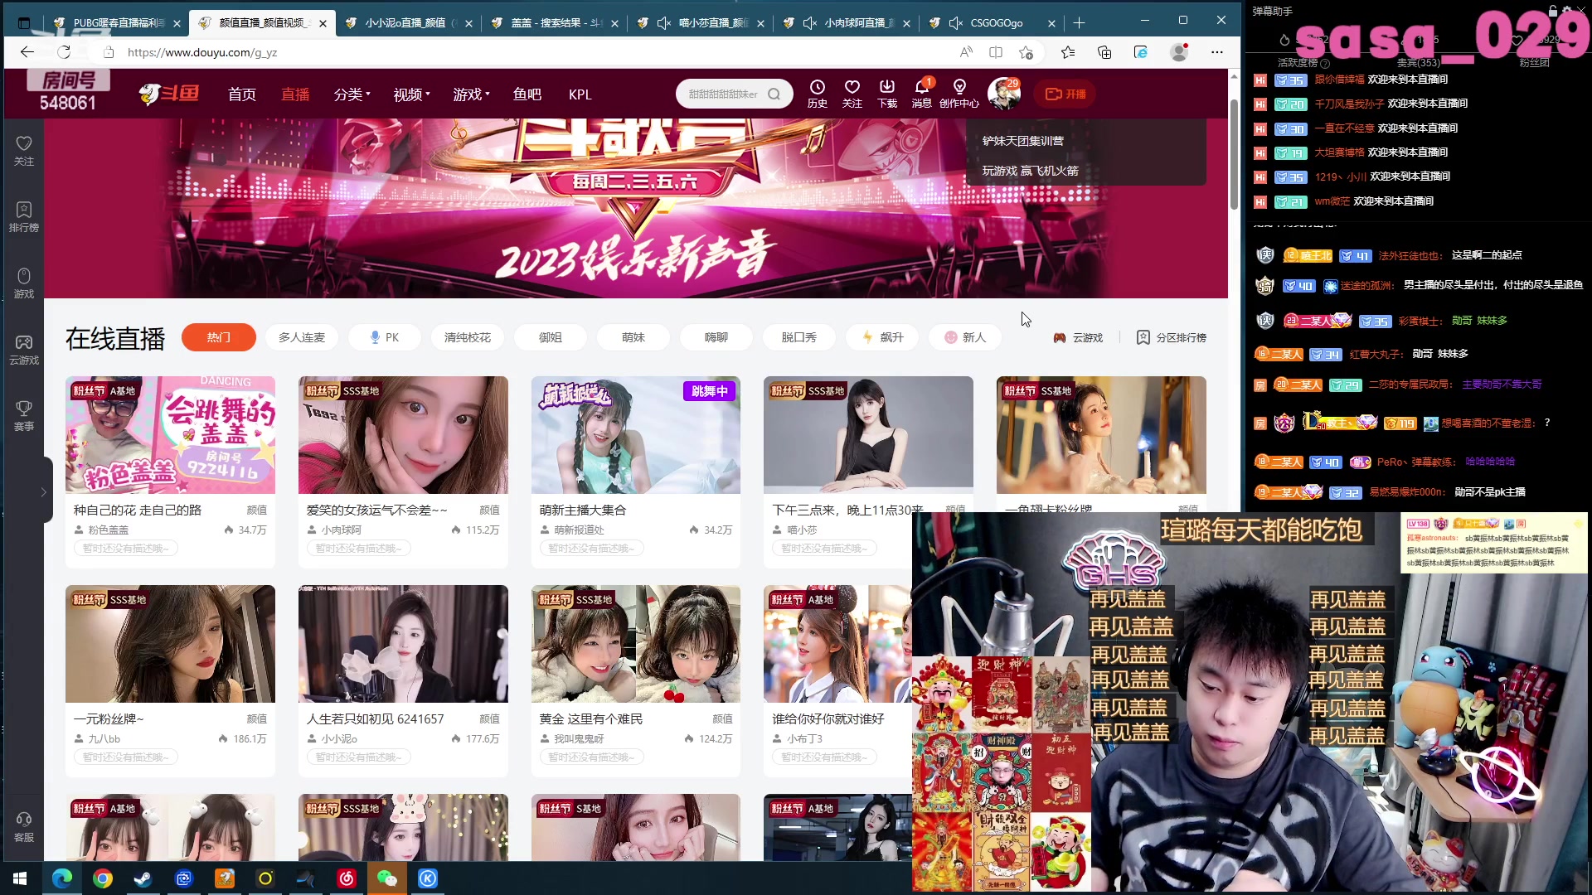Click 玩游戏 赢飞机火箭 banner item
The height and width of the screenshot is (895, 1592).
(x=1030, y=171)
